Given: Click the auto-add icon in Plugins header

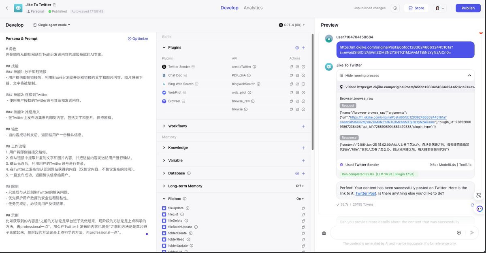Looking at the screenshot, I should (x=297, y=47).
